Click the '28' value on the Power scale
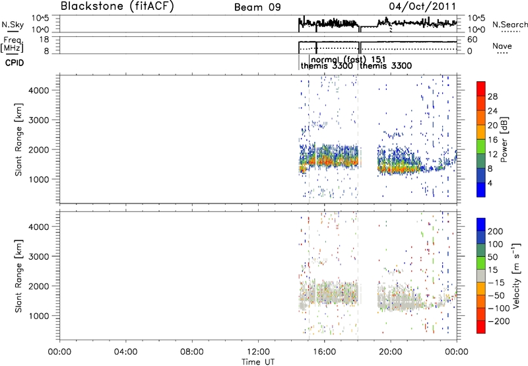 pos(492,96)
